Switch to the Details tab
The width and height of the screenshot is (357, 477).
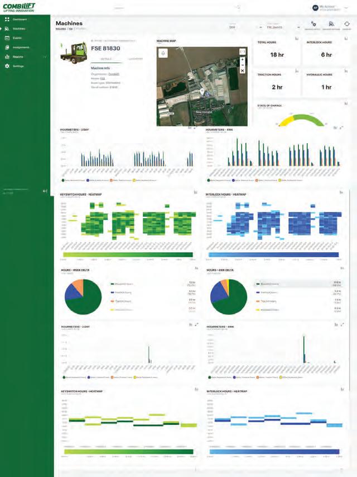(x=106, y=59)
